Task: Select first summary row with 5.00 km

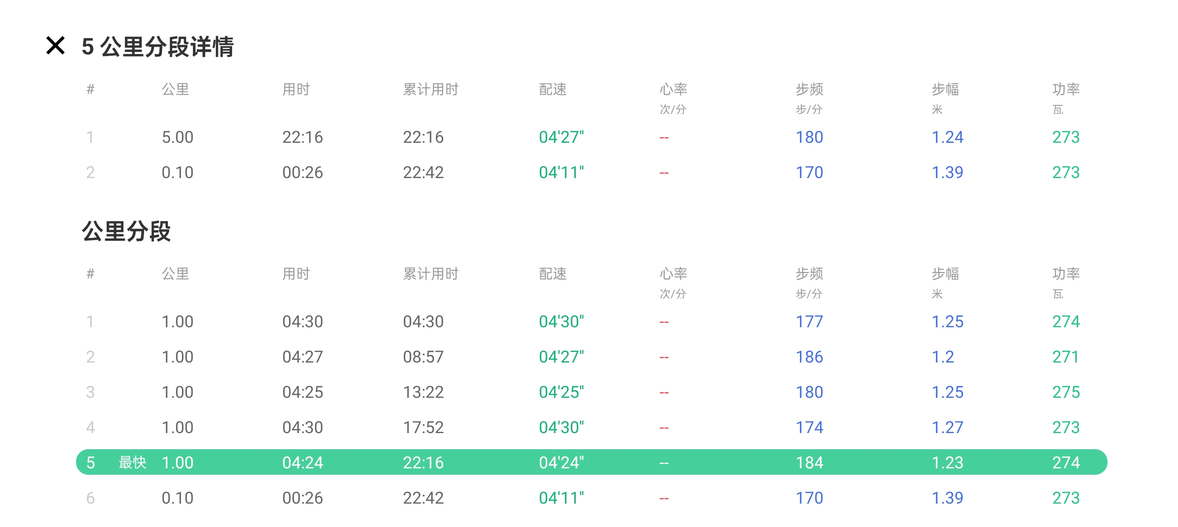Action: [178, 137]
